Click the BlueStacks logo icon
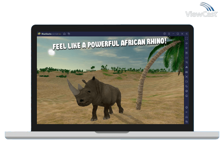The width and height of the screenshot is (222, 152). pyautogui.click(x=39, y=34)
